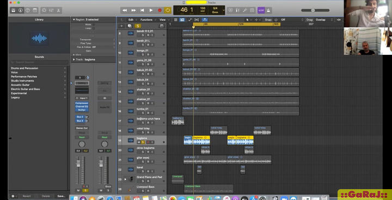Toggle the purple count-in button
Image resolution: width=392 pixels, height=200 pixels.
[261, 10]
